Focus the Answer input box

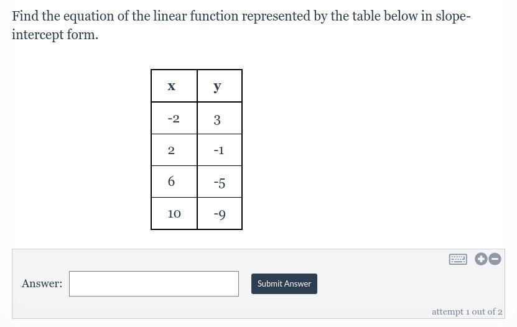[x=154, y=284]
